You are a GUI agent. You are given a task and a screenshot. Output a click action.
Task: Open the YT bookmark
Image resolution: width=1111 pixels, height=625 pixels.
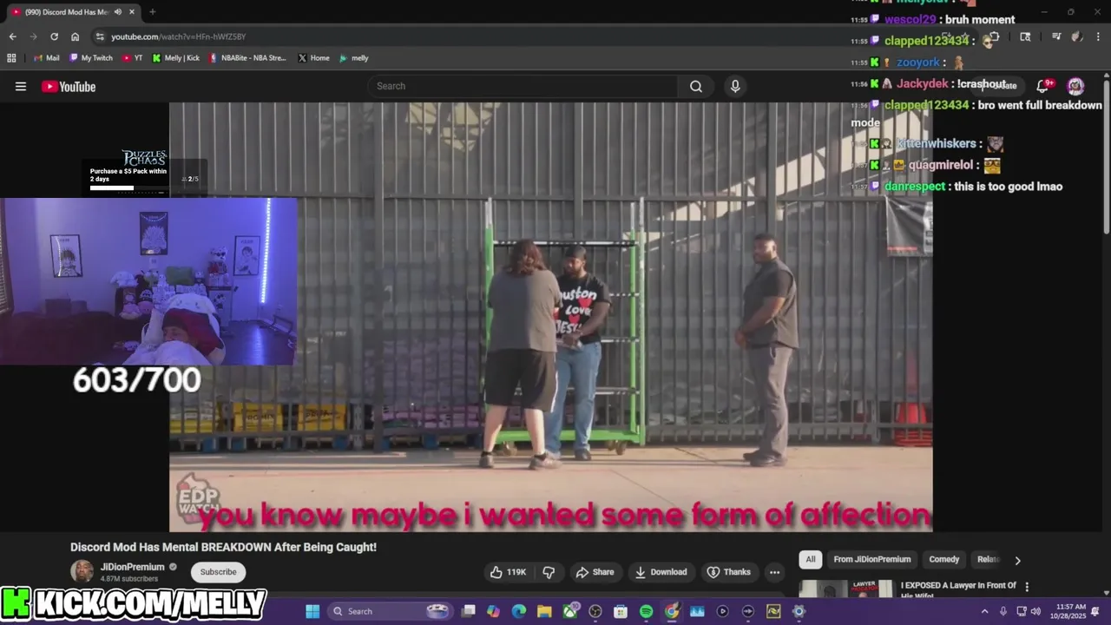pyautogui.click(x=133, y=58)
